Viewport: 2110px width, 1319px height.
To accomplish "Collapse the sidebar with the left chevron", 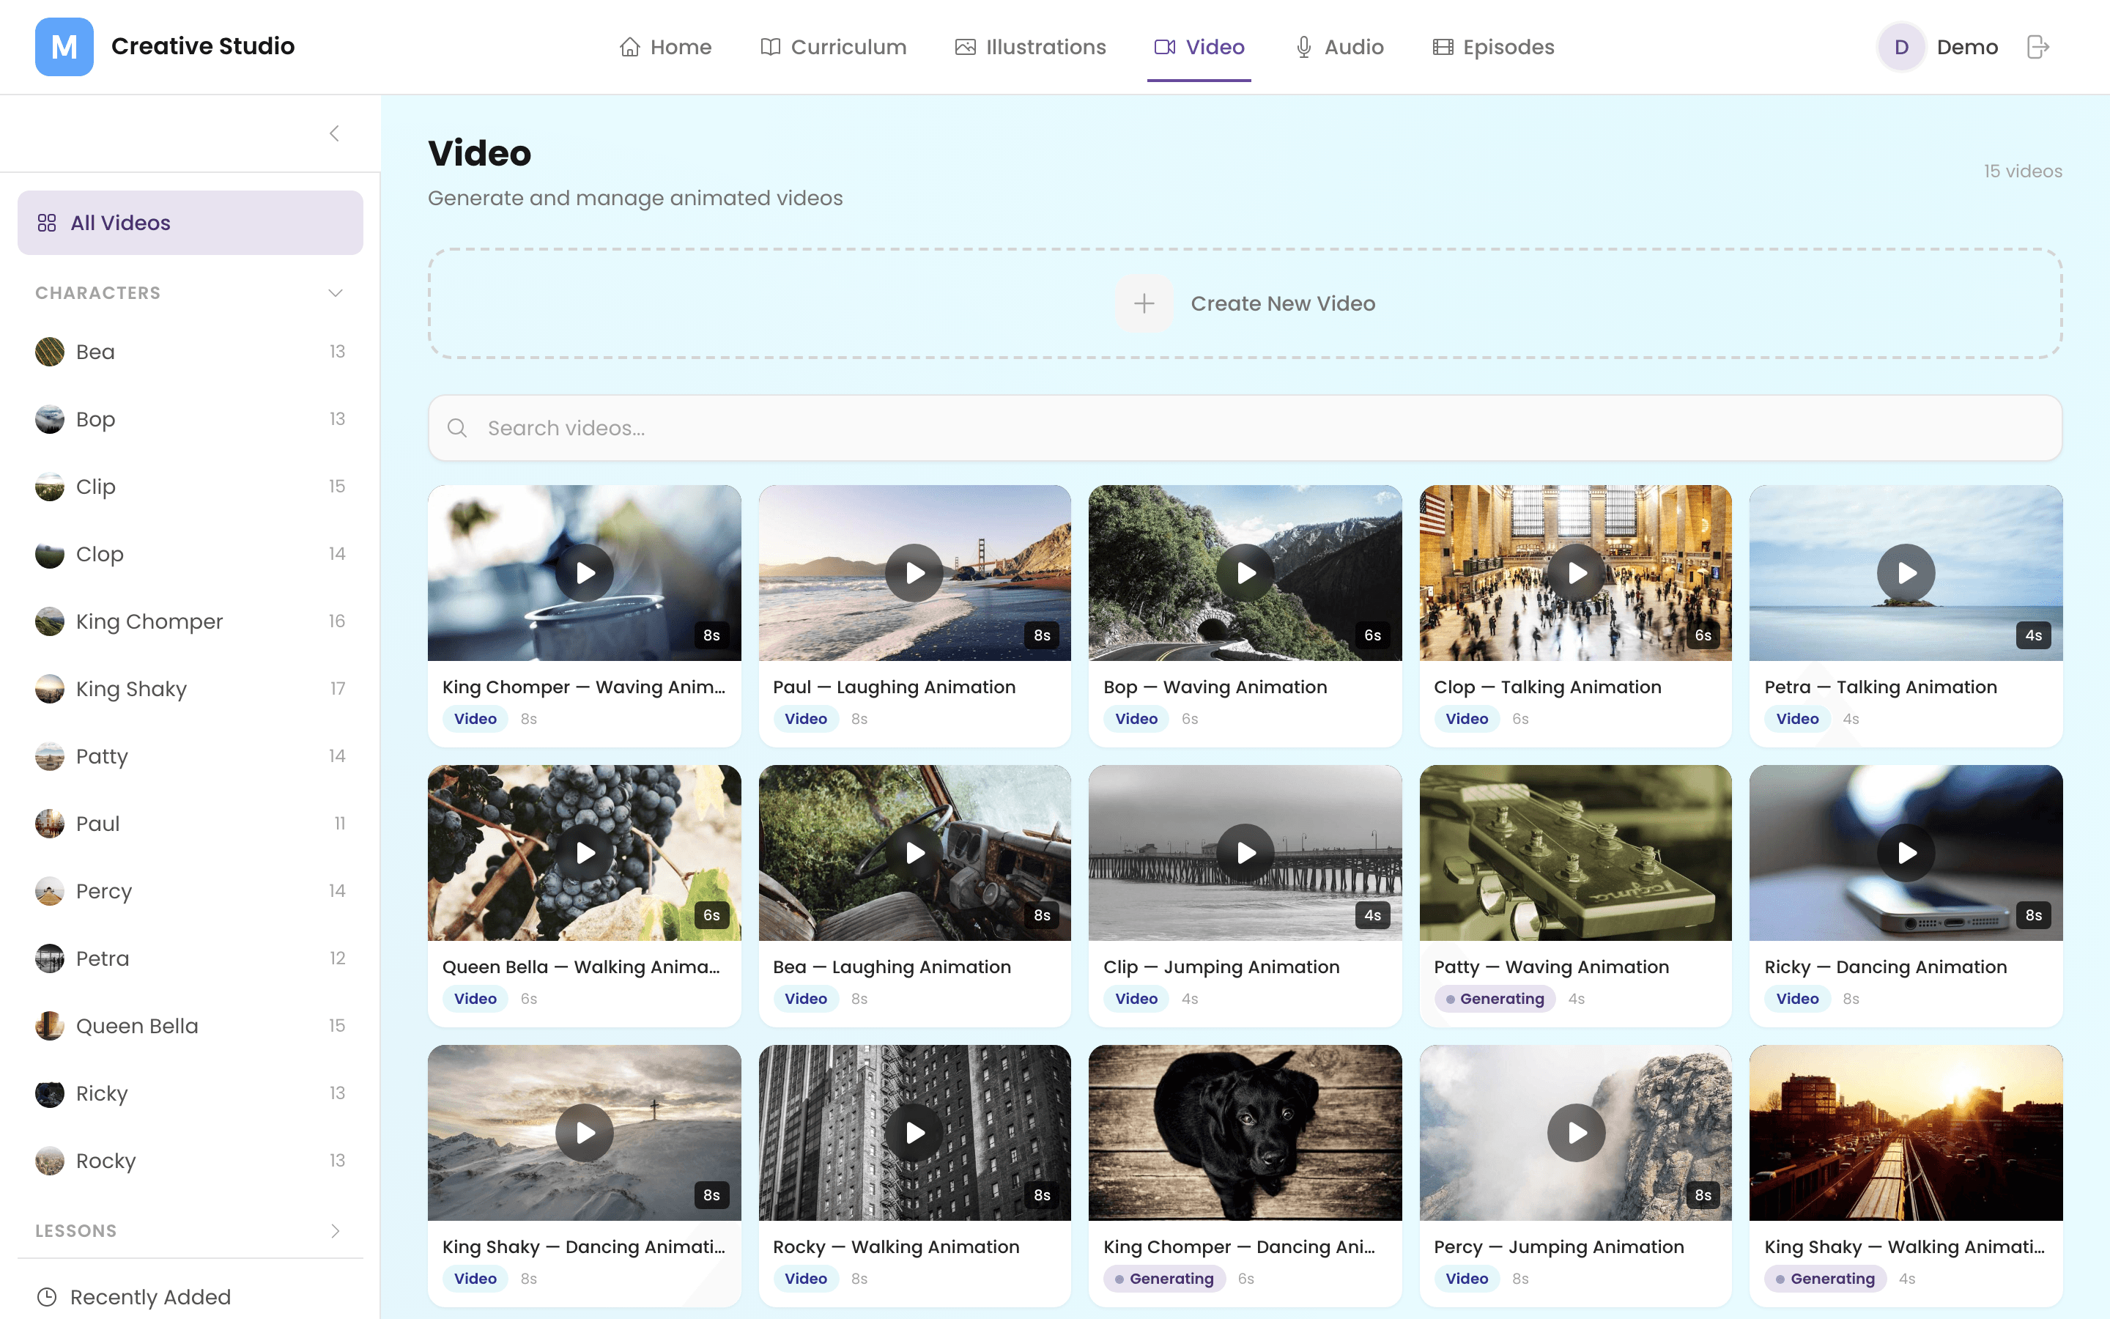I will [x=334, y=133].
